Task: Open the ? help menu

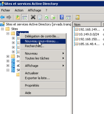Action: 46,10
